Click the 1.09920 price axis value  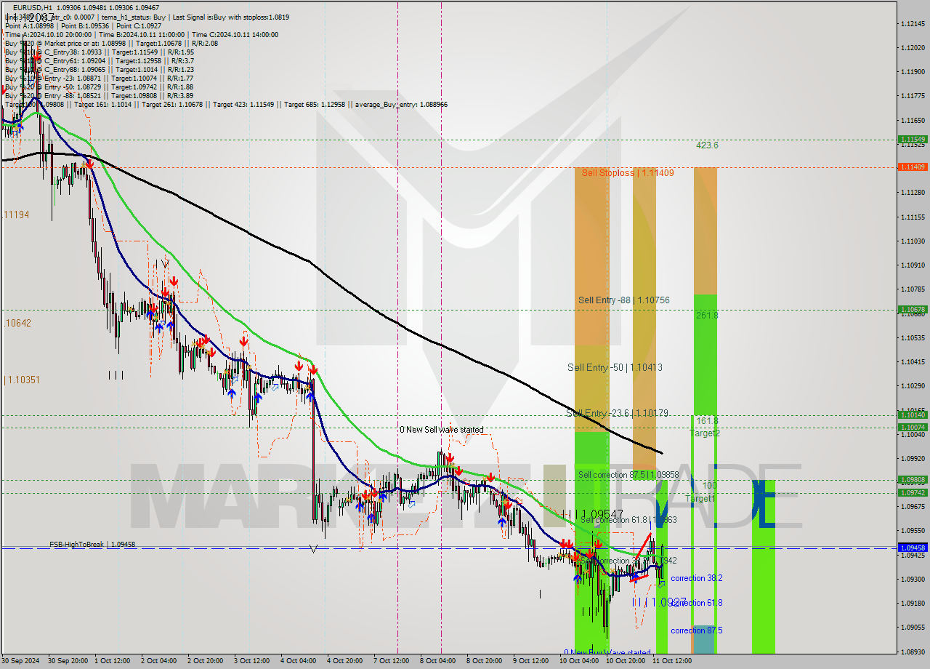[x=913, y=459]
